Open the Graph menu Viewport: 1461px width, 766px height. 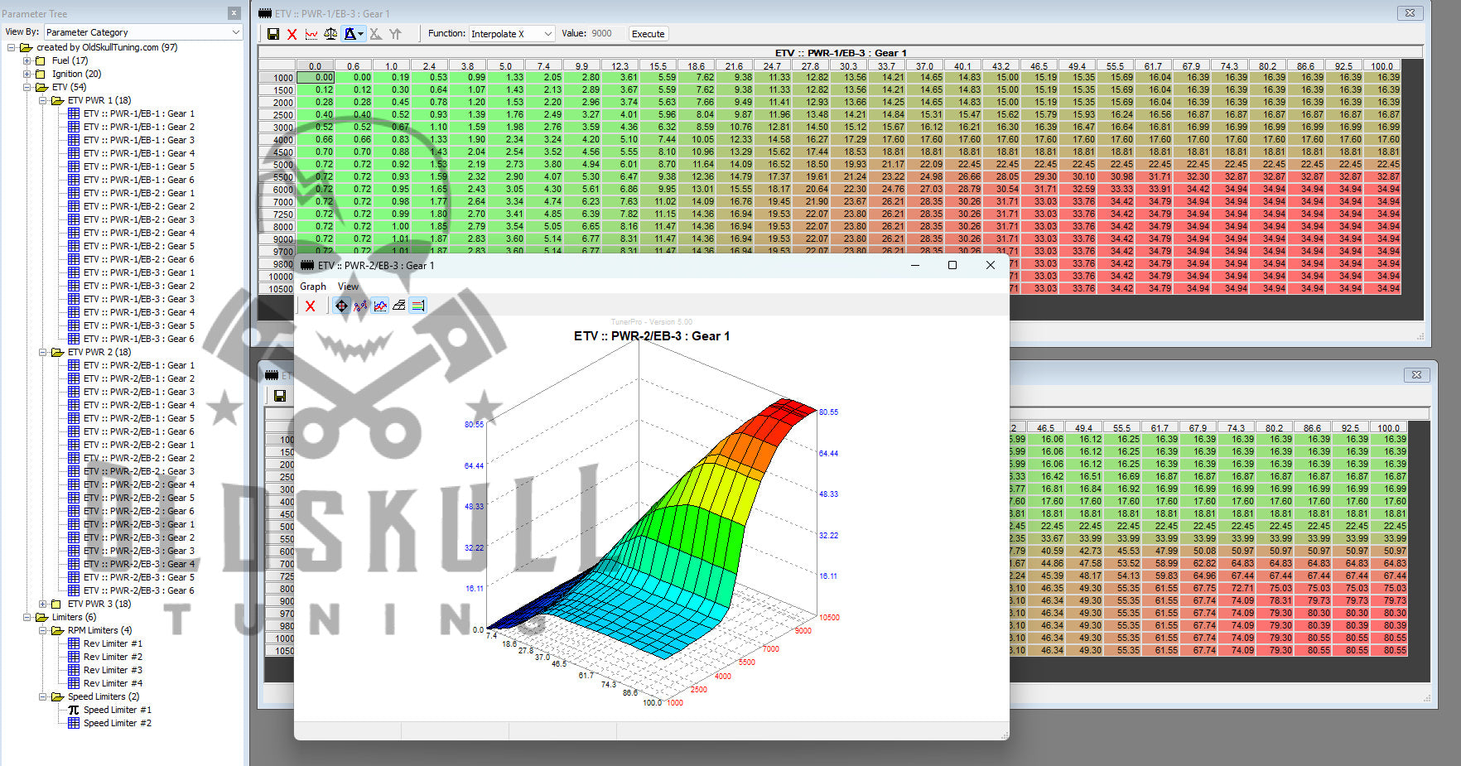312,287
